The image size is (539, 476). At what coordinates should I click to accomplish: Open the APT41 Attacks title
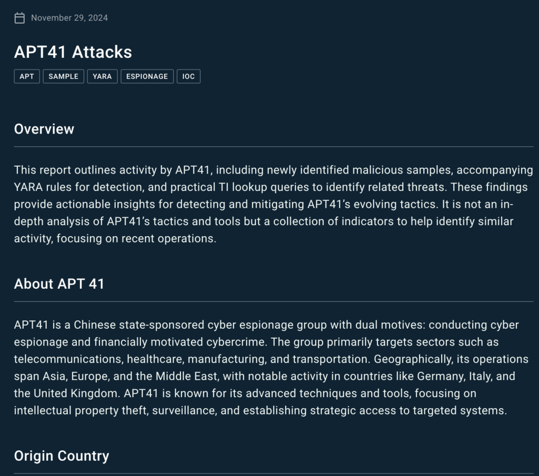coord(73,52)
